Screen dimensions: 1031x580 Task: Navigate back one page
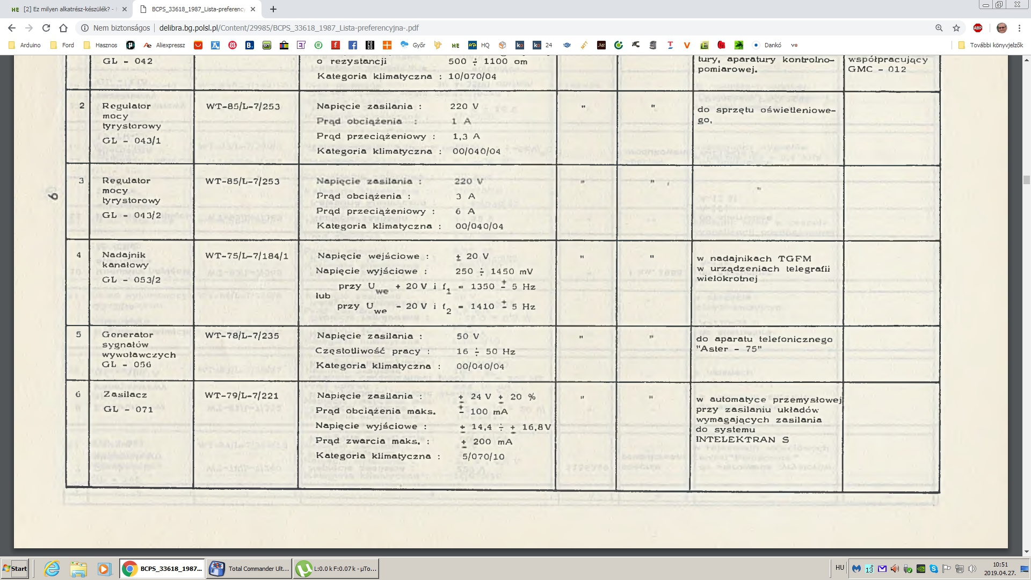coord(12,28)
